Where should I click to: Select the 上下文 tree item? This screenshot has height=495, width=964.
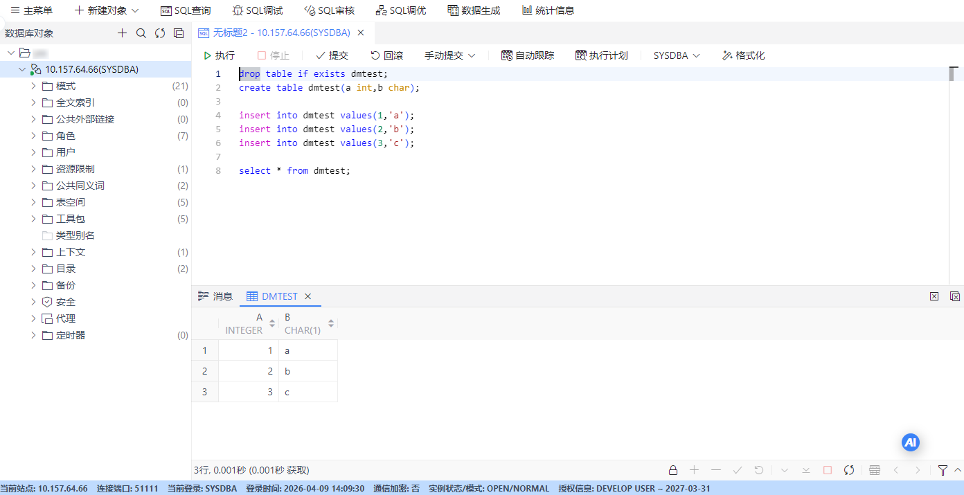[96, 252]
